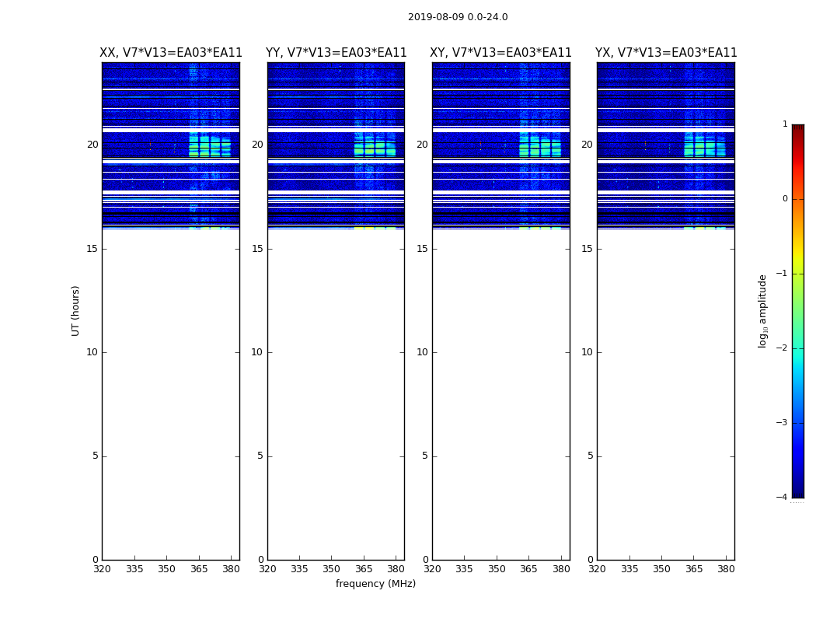This screenshot has width=816, height=622.
Task: Click the log10 amplitude colorbar label
Action: coord(762,311)
